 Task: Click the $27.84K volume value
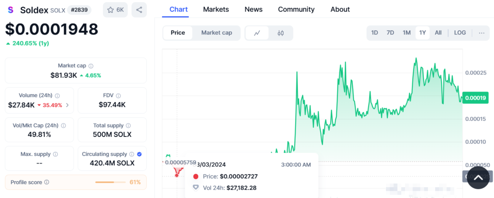pyautogui.click(x=21, y=105)
